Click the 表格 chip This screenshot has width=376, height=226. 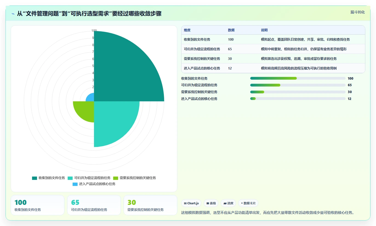211,203
